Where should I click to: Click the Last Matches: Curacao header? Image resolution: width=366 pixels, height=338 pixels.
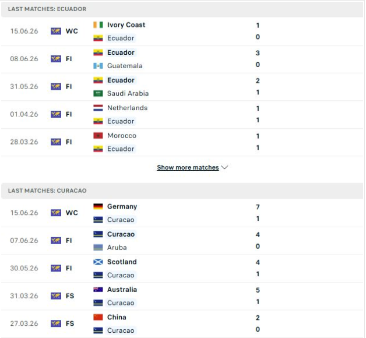pos(47,191)
